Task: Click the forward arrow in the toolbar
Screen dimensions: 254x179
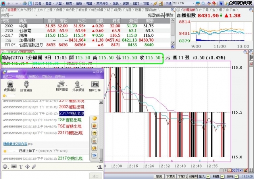Action: tap(17, 4)
